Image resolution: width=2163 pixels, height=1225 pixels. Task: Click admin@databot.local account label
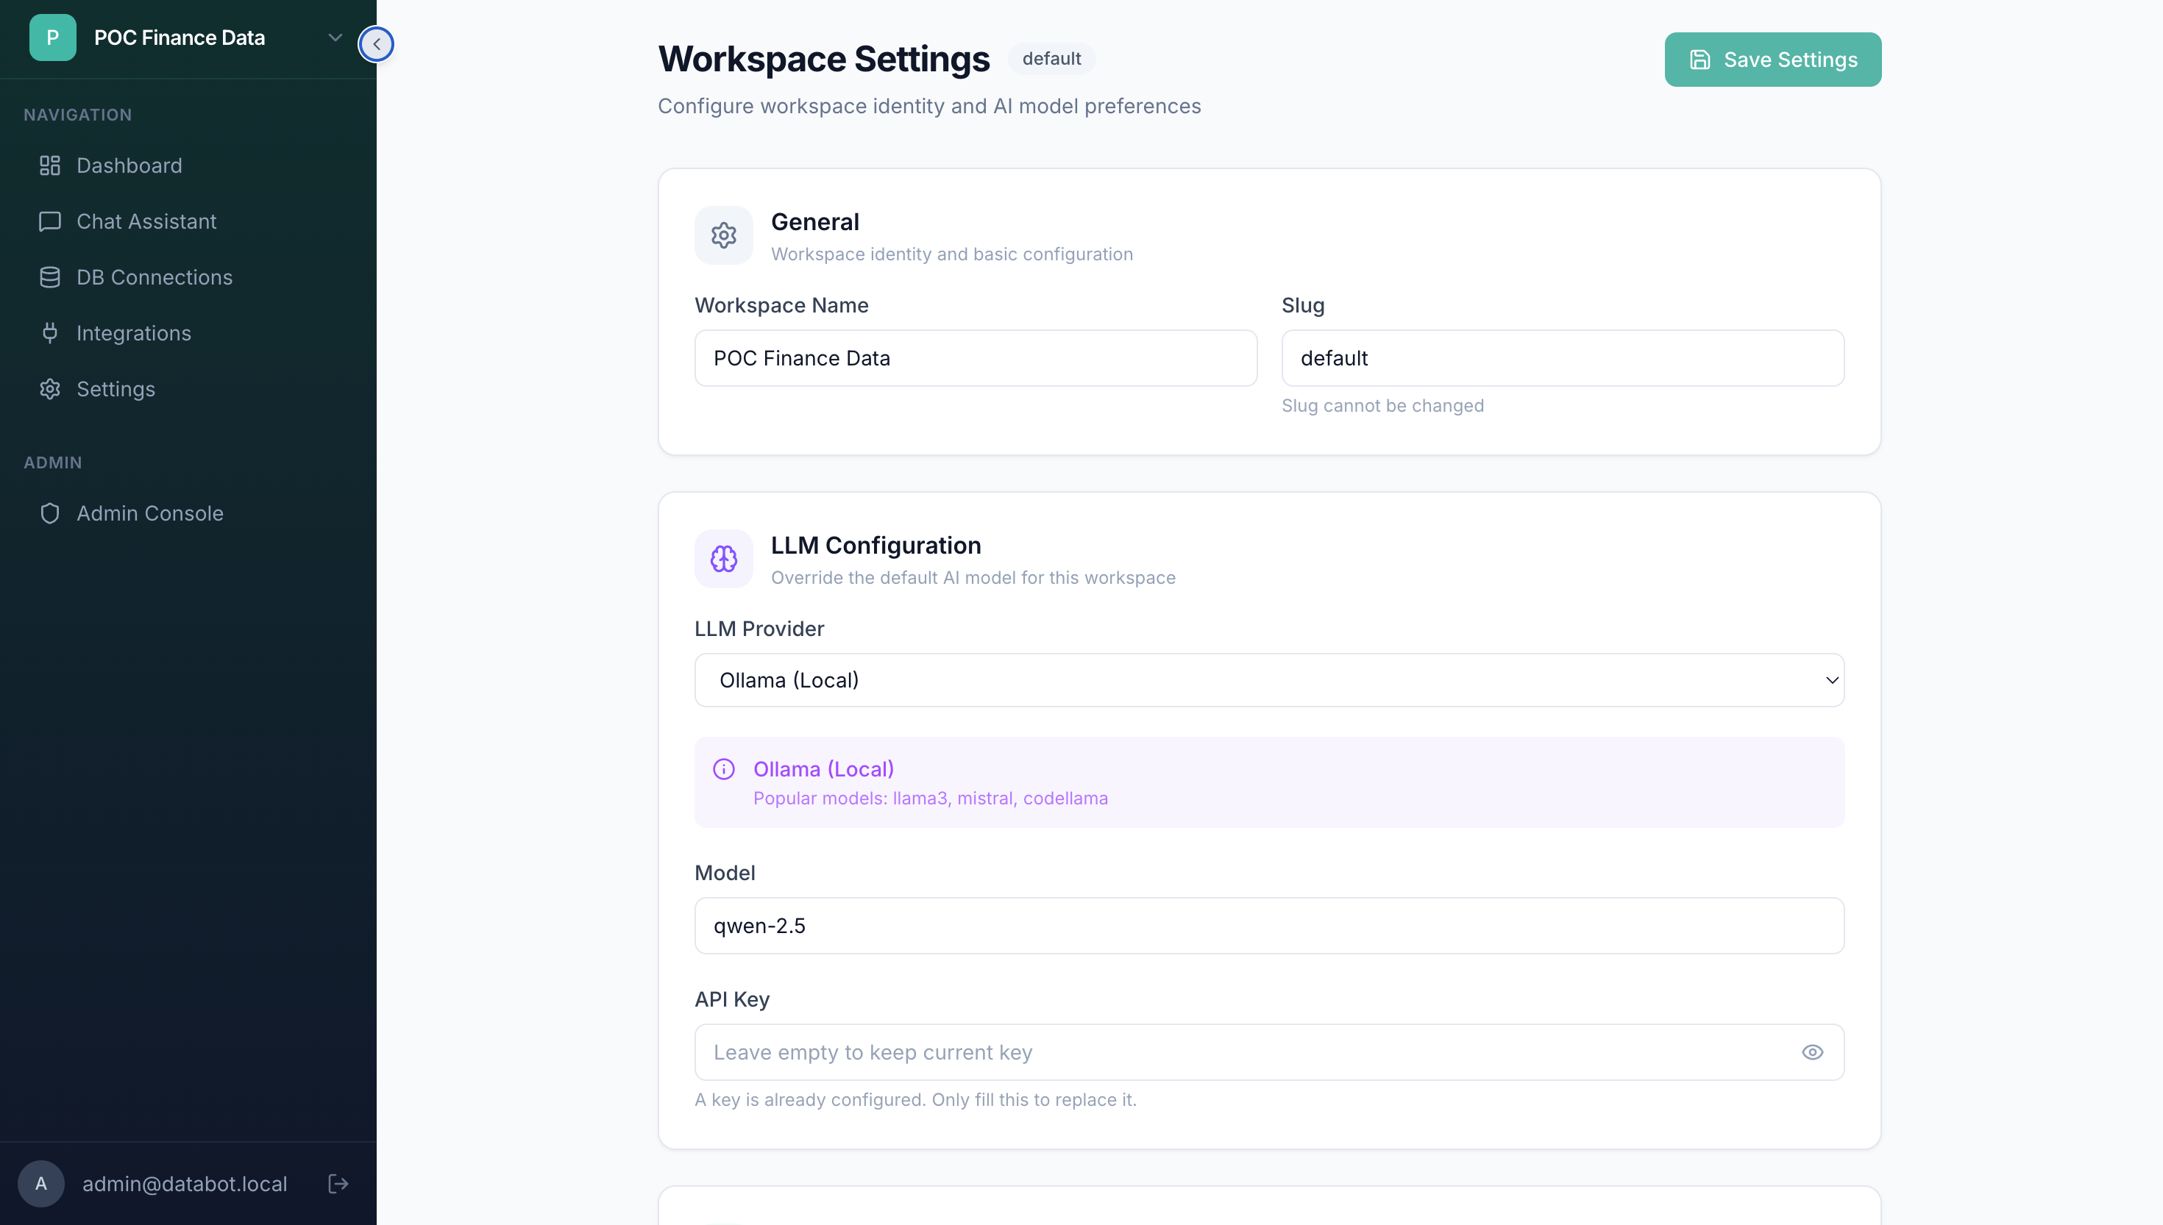point(185,1184)
